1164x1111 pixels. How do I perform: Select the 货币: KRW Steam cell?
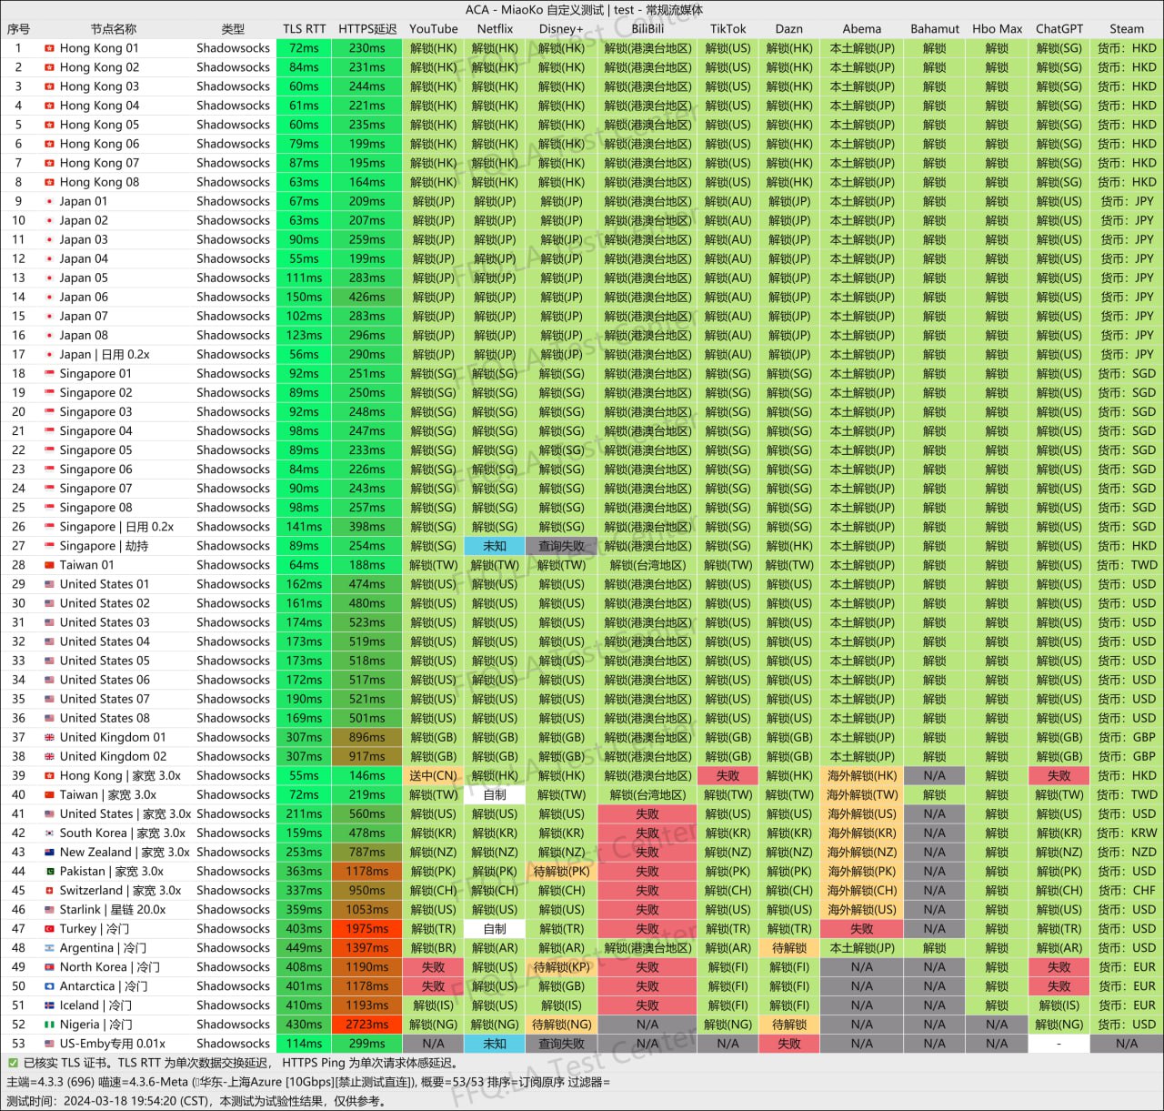[x=1127, y=833]
